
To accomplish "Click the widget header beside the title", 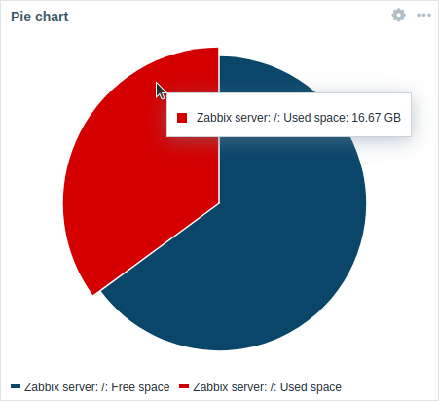I will point(227,17).
